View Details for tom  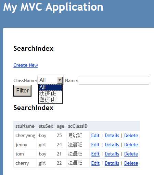click(112, 154)
